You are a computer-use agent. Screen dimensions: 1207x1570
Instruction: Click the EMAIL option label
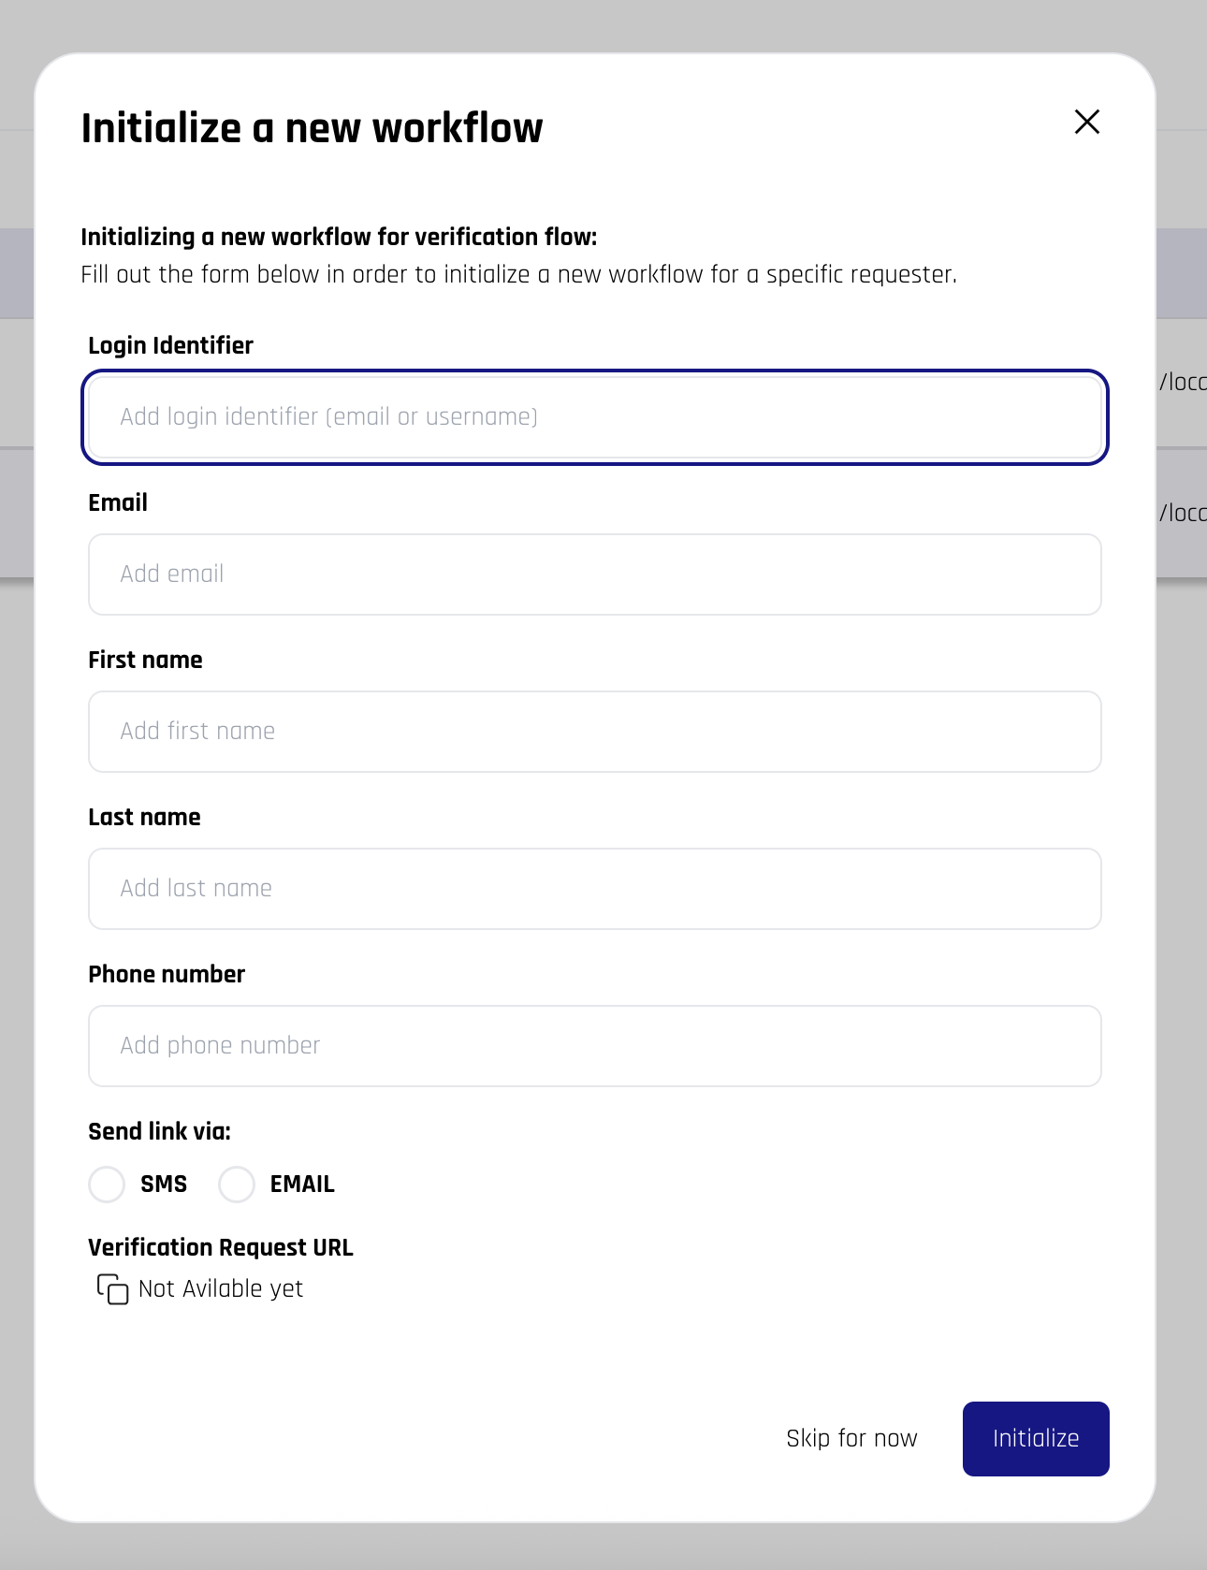pos(302,1184)
